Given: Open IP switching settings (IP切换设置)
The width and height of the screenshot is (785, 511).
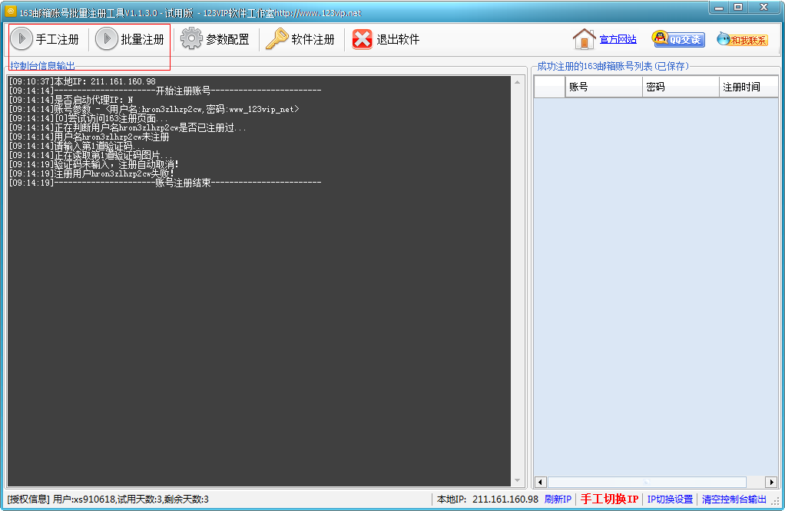Looking at the screenshot, I should click(x=670, y=499).
